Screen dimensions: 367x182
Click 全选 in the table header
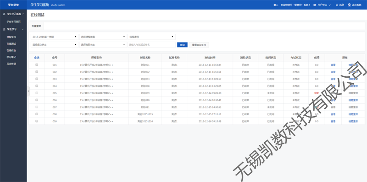pos(37,58)
